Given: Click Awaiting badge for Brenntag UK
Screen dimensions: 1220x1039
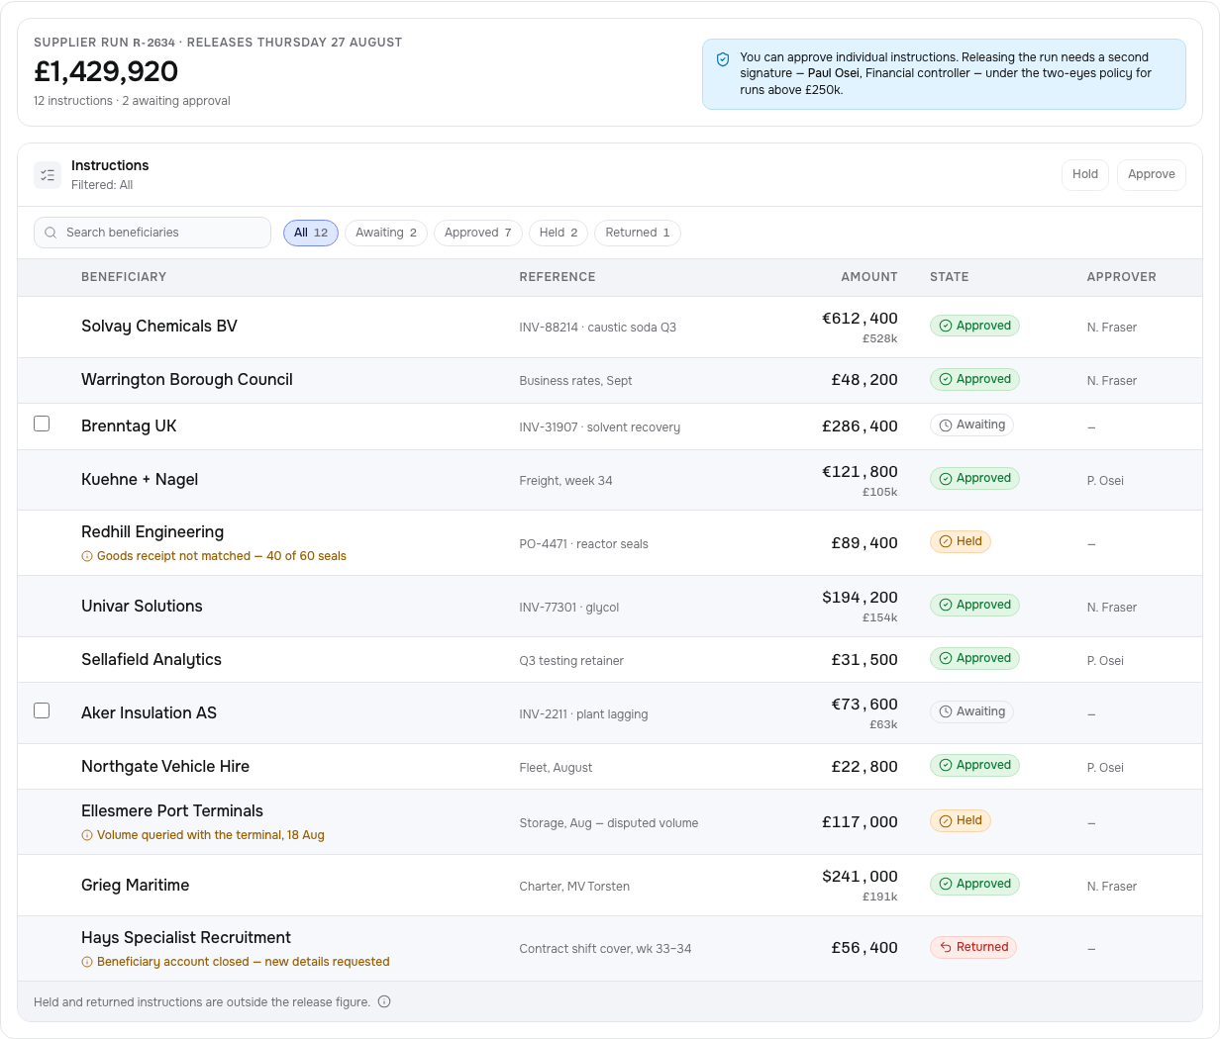Looking at the screenshot, I should (x=971, y=425).
